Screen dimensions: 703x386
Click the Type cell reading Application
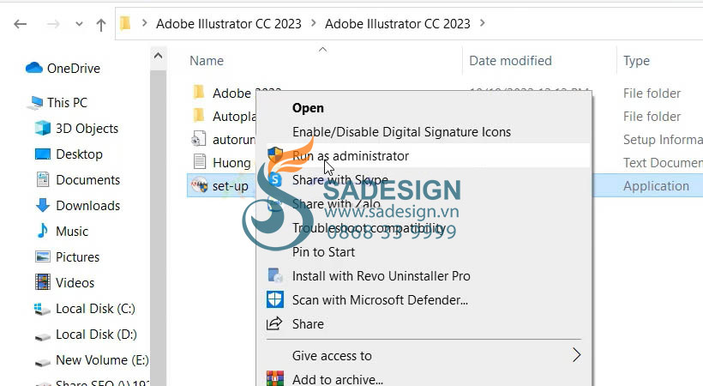tap(656, 186)
